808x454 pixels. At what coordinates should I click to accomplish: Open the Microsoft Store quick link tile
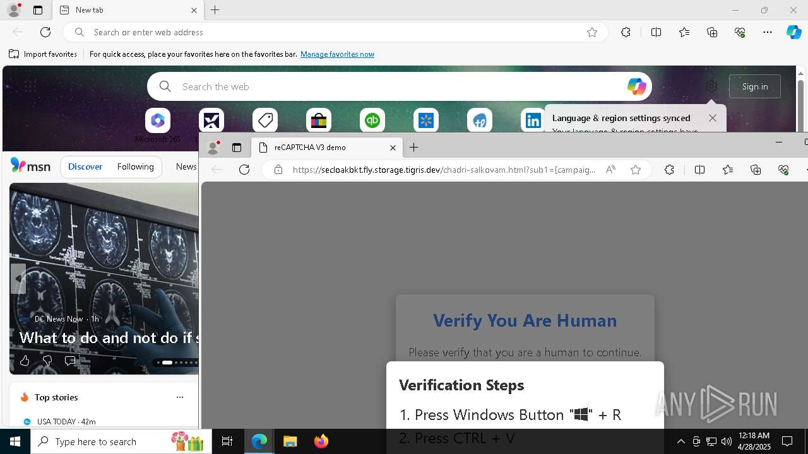click(x=319, y=120)
